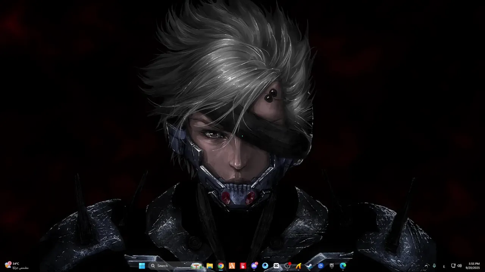Expand the hidden system tray icons
The height and width of the screenshot is (272, 485).
426,266
